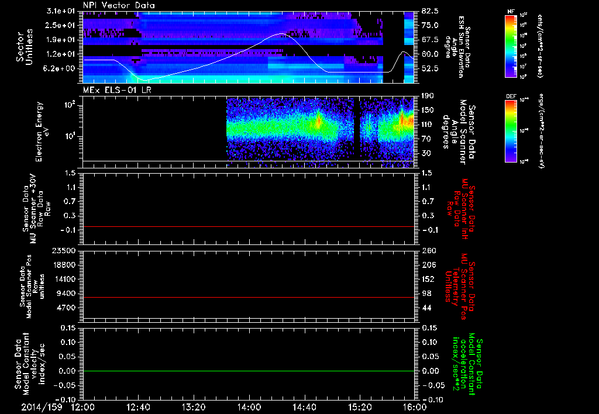Click the 14100 scanner position tick label
Screen dimensions: 599x414
[65, 279]
